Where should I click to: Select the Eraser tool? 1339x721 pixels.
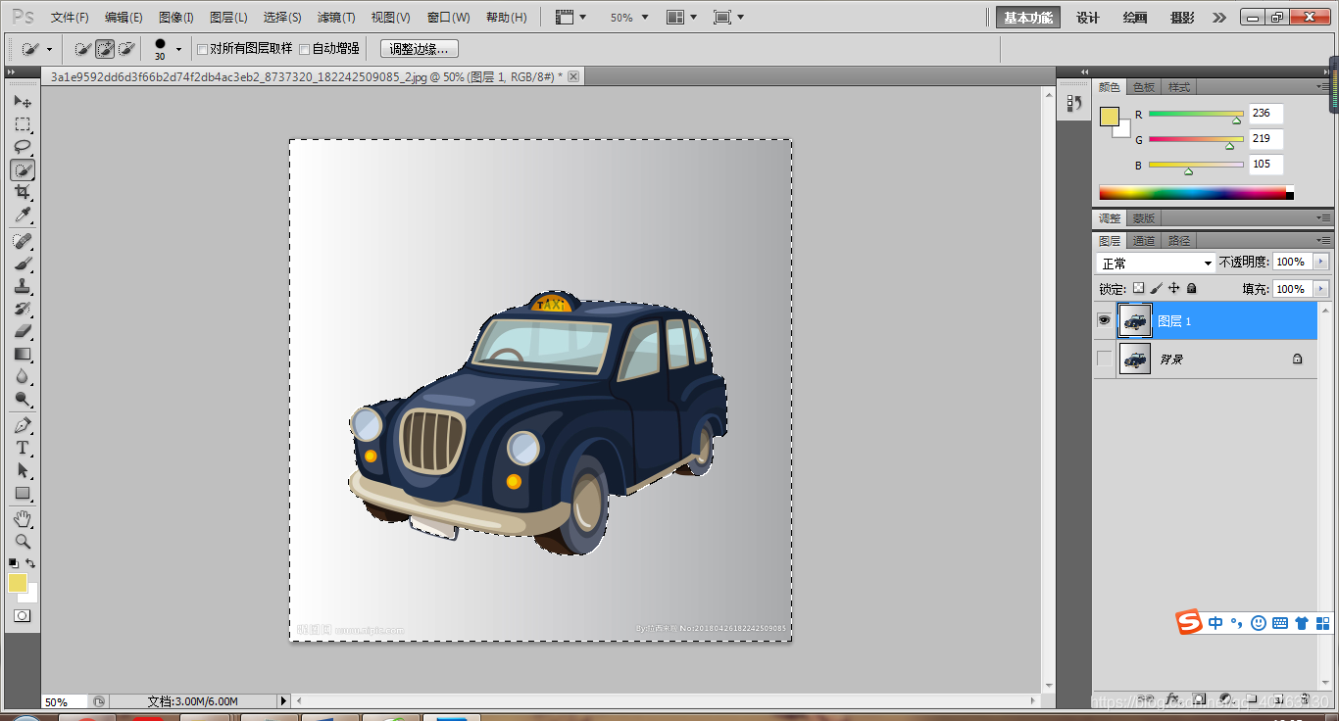23,331
